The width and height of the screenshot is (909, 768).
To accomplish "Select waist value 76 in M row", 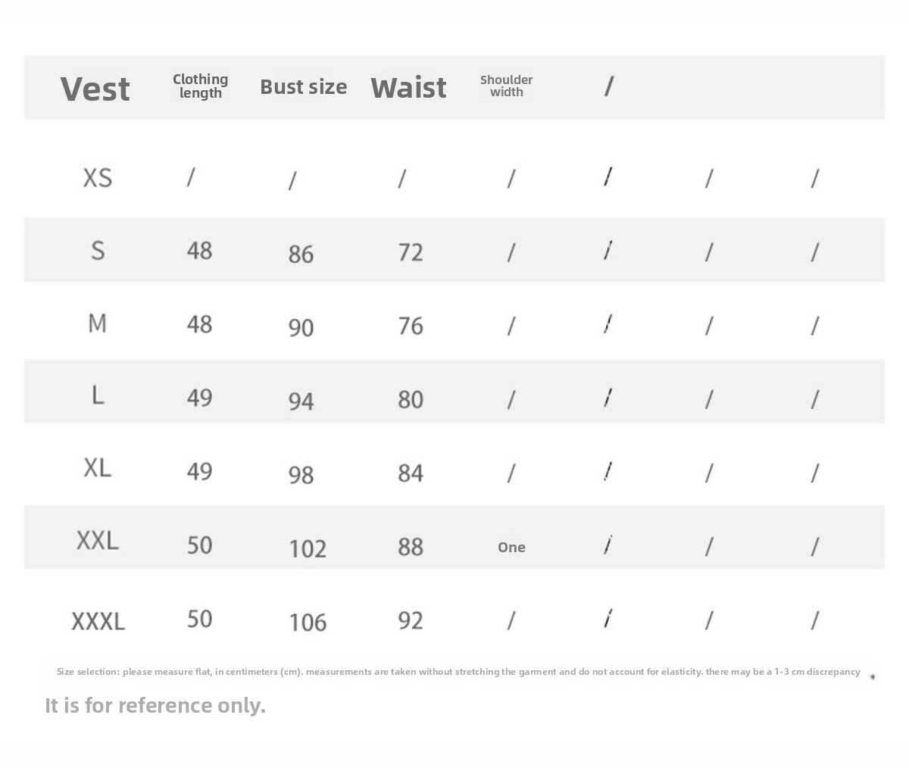I will pyautogui.click(x=410, y=326).
